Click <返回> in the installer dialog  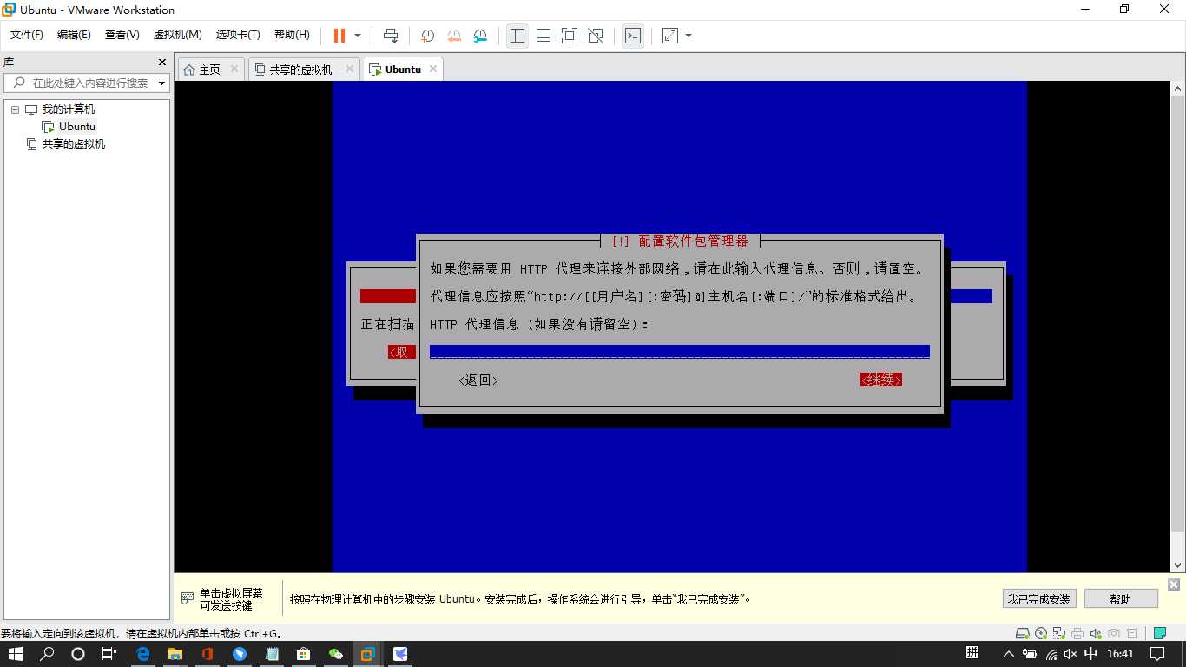(478, 380)
